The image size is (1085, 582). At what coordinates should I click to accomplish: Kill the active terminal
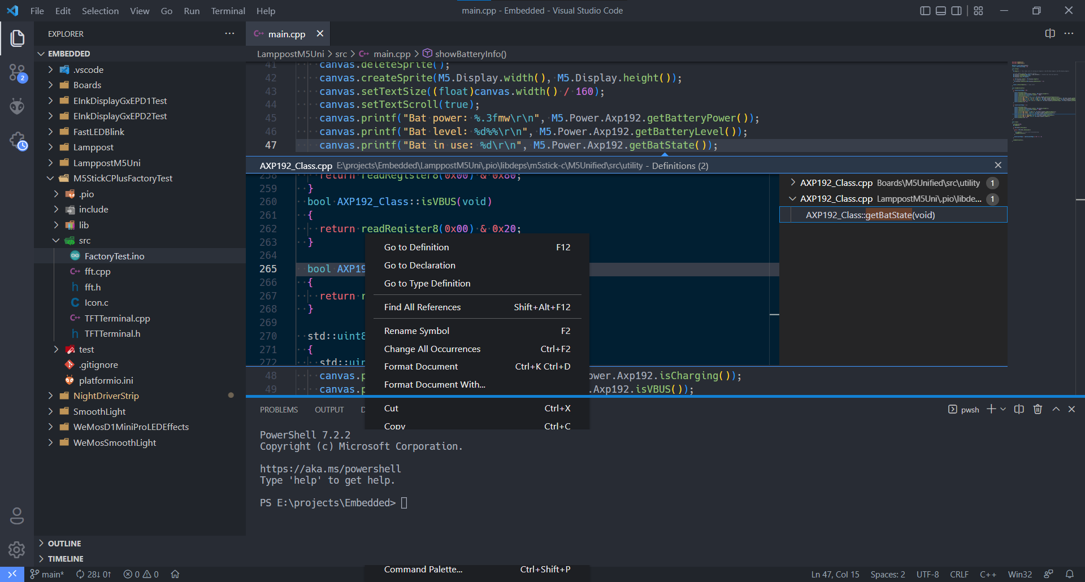tap(1038, 409)
